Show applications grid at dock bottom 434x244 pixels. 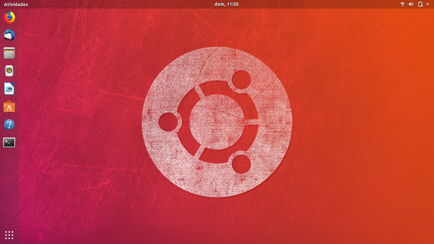[x=9, y=235]
